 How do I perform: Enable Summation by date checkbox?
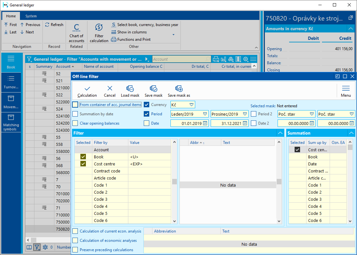[x=75, y=114]
